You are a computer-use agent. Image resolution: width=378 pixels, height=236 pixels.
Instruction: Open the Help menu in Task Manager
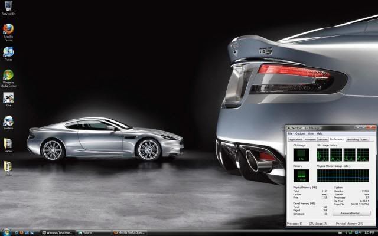320,133
